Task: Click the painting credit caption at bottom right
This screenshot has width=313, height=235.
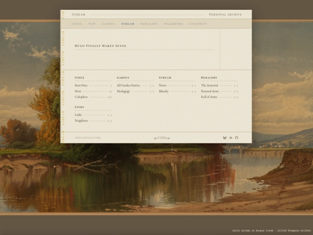Action: 271,230
